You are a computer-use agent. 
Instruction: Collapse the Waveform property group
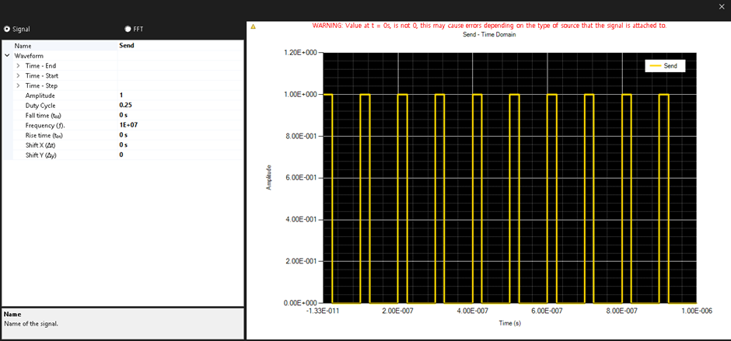point(7,56)
